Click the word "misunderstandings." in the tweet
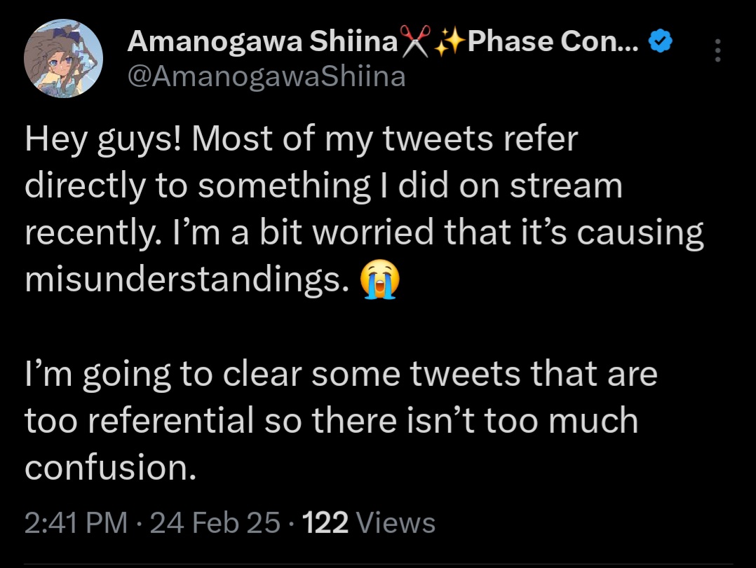Viewport: 756px width, 568px height. click(187, 279)
